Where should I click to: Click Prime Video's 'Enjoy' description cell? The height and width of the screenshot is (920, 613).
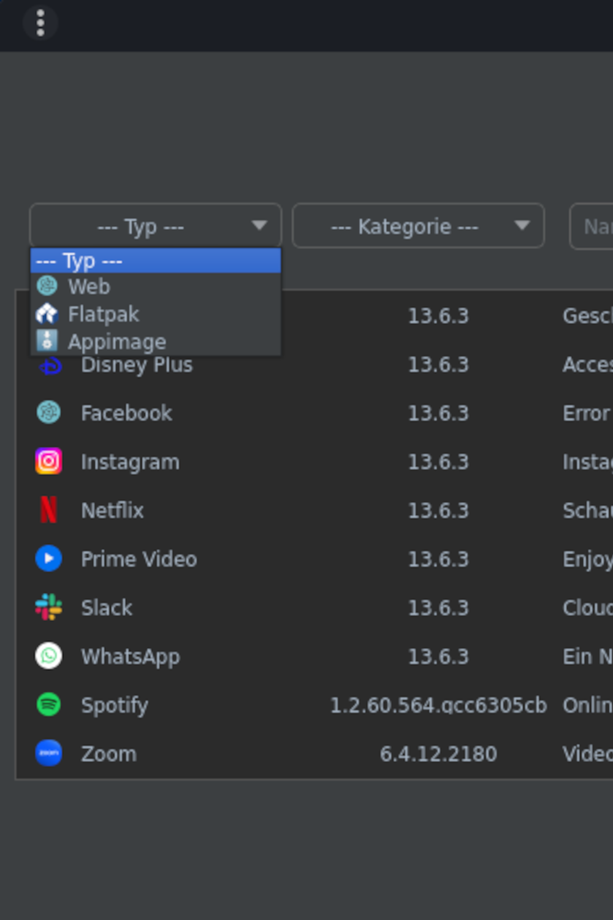pyautogui.click(x=587, y=559)
